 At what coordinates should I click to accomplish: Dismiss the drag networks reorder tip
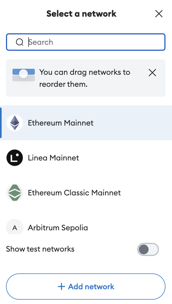[x=152, y=73]
